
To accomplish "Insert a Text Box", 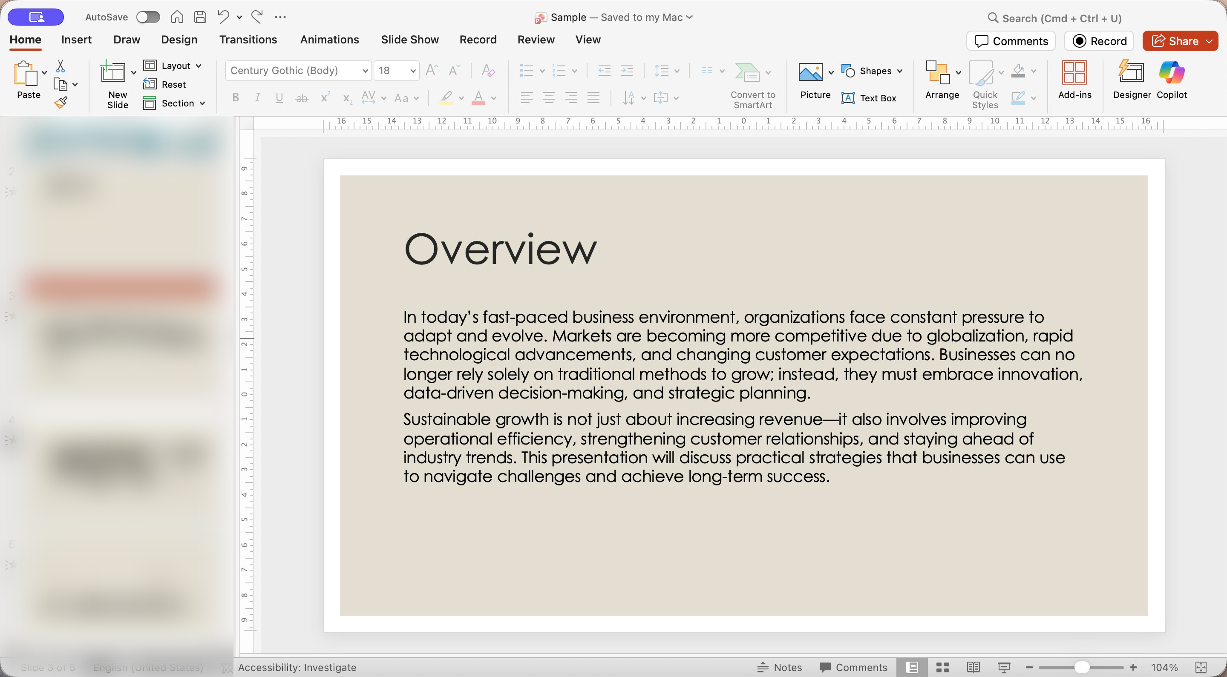I will [x=869, y=98].
